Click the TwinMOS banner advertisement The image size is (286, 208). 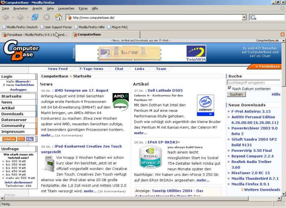(x=140, y=53)
